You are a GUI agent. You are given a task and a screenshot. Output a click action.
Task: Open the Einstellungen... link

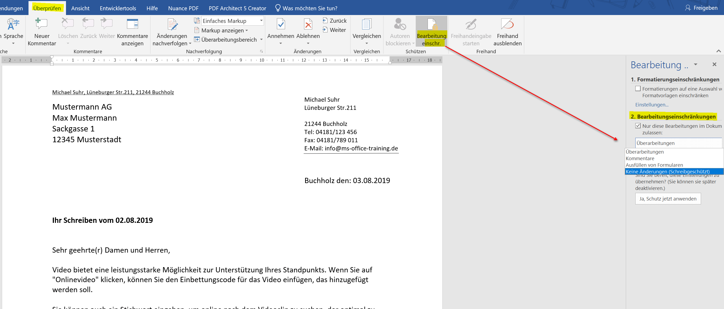click(x=652, y=105)
